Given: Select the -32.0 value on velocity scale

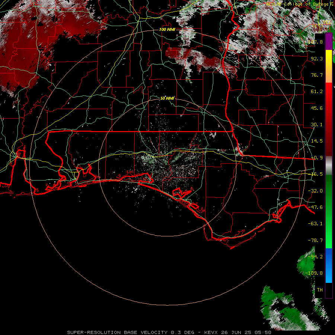Looking at the screenshot, I should [315, 191].
